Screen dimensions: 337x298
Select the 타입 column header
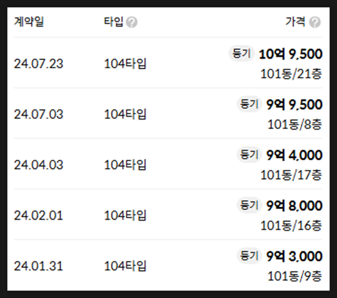click(114, 22)
